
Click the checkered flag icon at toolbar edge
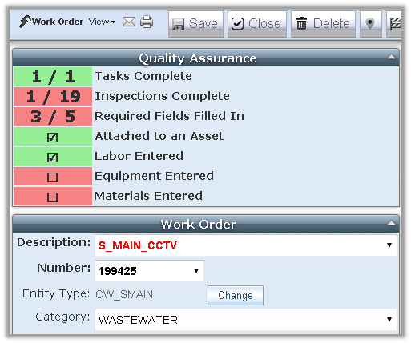[395, 24]
